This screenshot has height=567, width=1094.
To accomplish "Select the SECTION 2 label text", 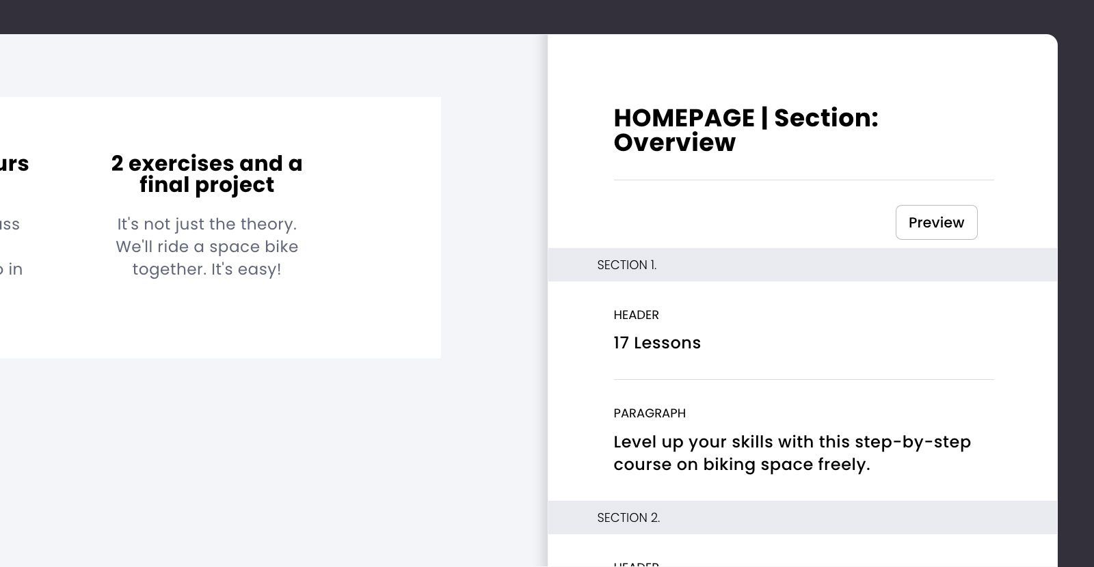I will pos(628,518).
